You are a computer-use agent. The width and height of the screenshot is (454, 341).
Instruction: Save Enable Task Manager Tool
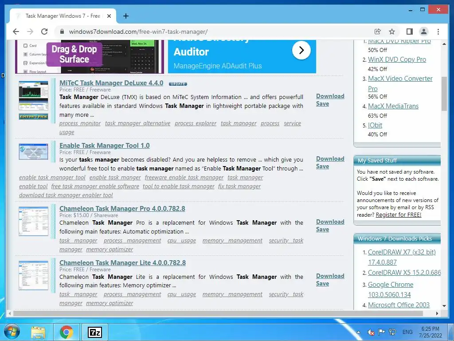click(322, 167)
